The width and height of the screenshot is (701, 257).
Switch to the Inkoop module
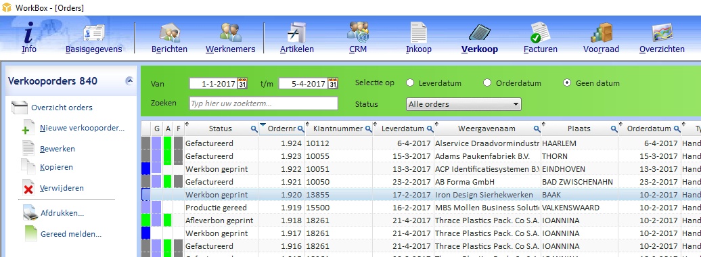pos(418,39)
